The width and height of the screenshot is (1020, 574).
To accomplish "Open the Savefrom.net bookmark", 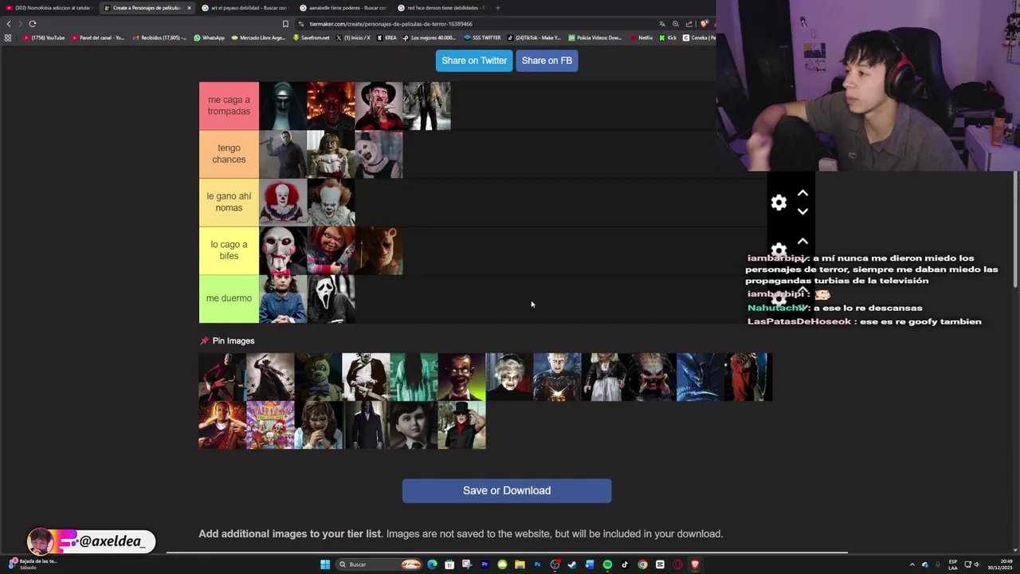I will pyautogui.click(x=311, y=37).
